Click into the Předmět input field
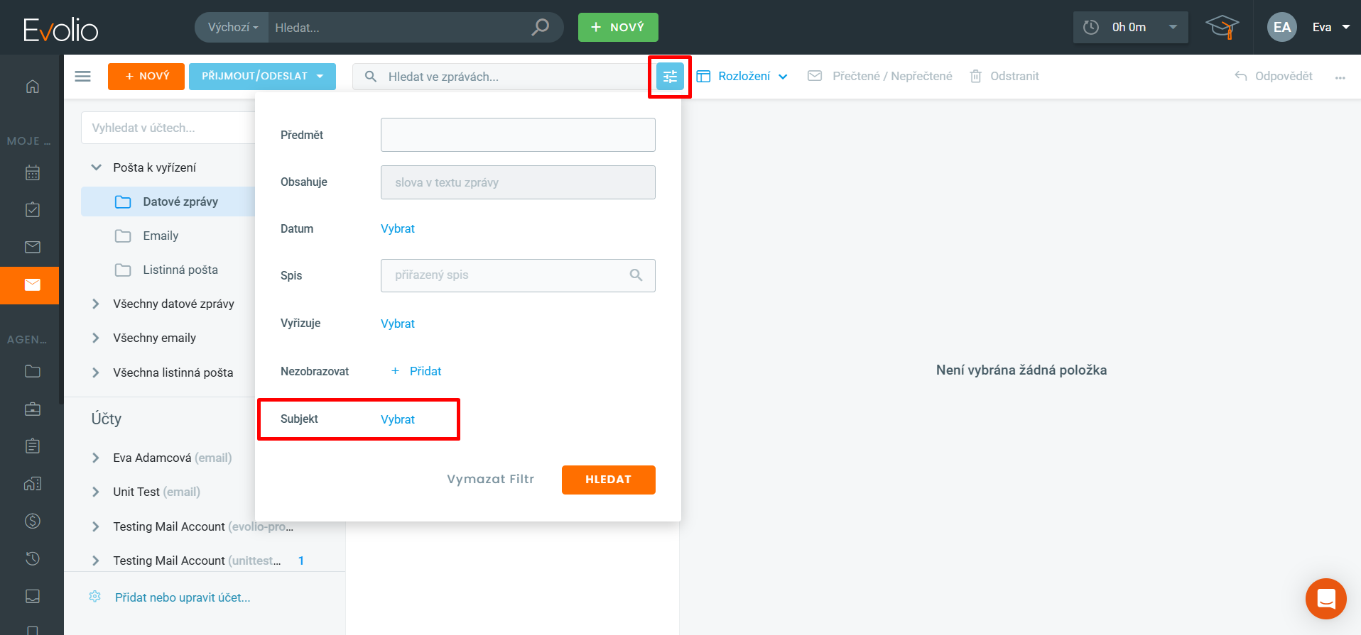The height and width of the screenshot is (635, 1361). pos(518,135)
